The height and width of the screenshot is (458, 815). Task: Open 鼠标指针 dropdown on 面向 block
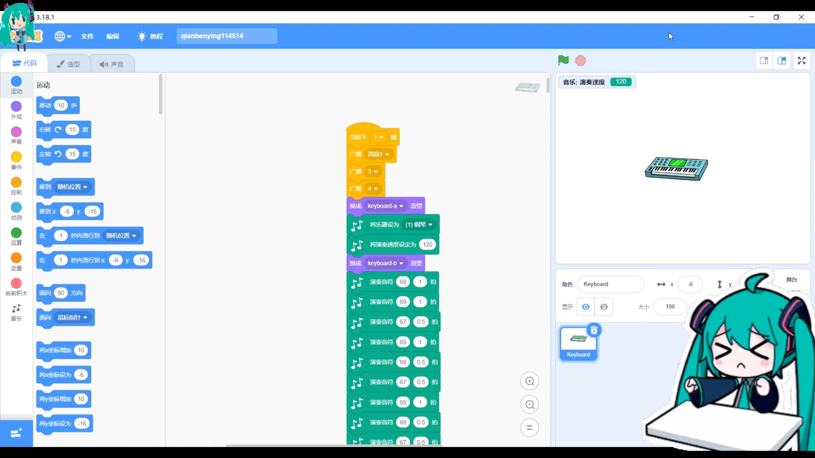(x=72, y=317)
